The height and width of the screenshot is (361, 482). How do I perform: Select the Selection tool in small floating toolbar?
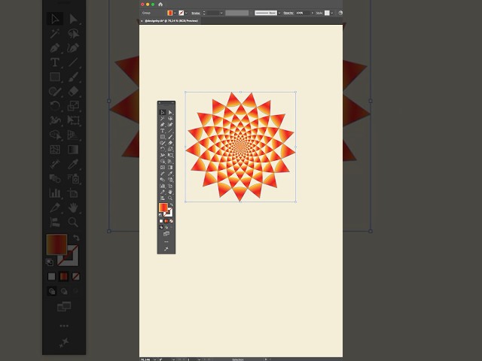point(163,112)
